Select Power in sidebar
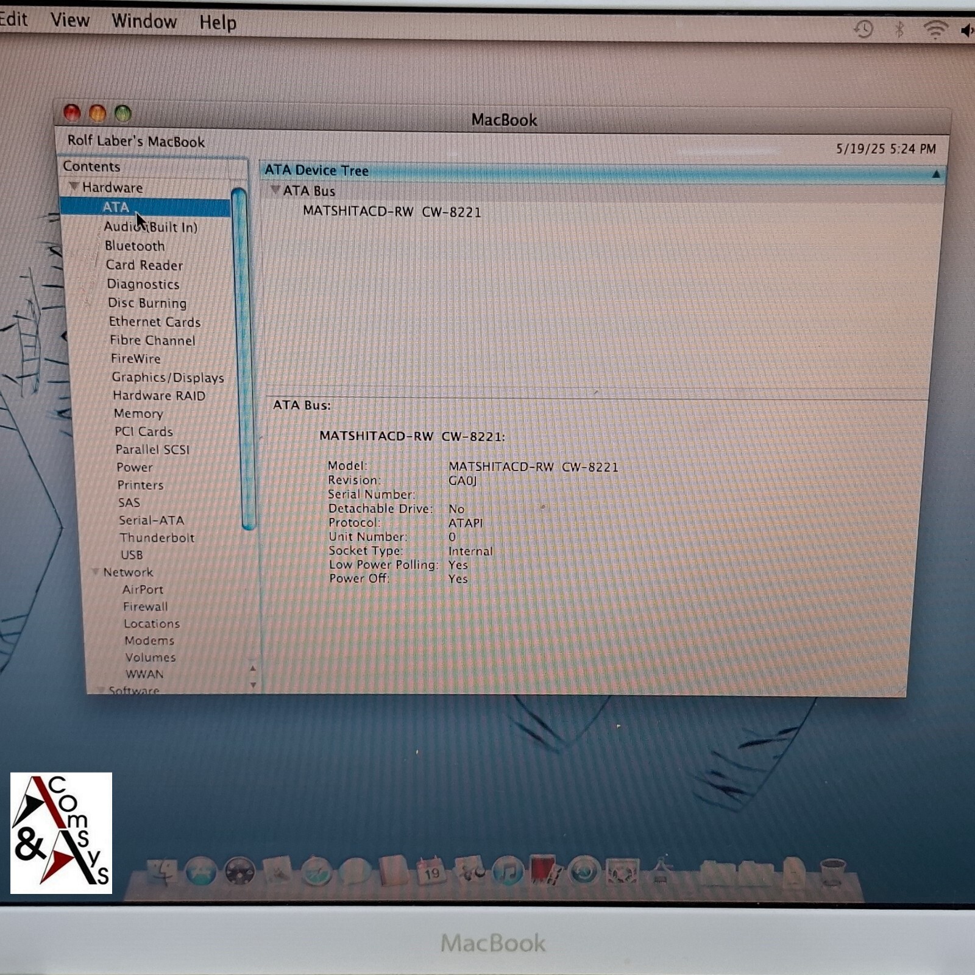This screenshot has height=975, width=975. point(135,467)
